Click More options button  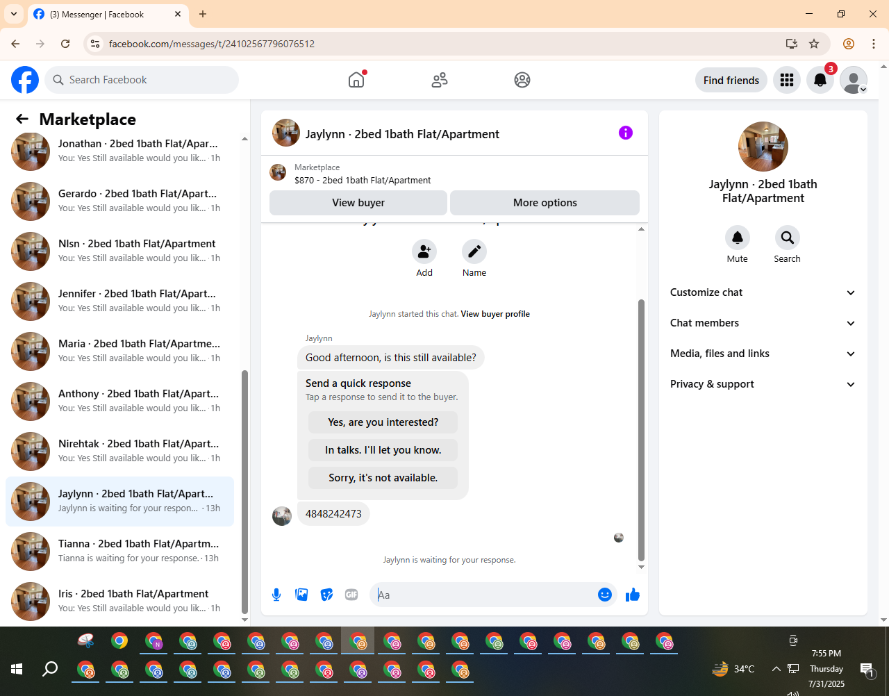545,203
